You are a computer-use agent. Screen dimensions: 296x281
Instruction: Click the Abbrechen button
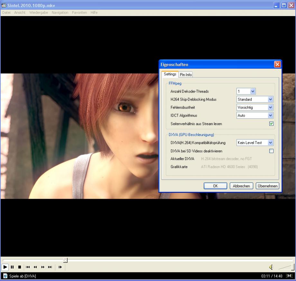[241, 186]
